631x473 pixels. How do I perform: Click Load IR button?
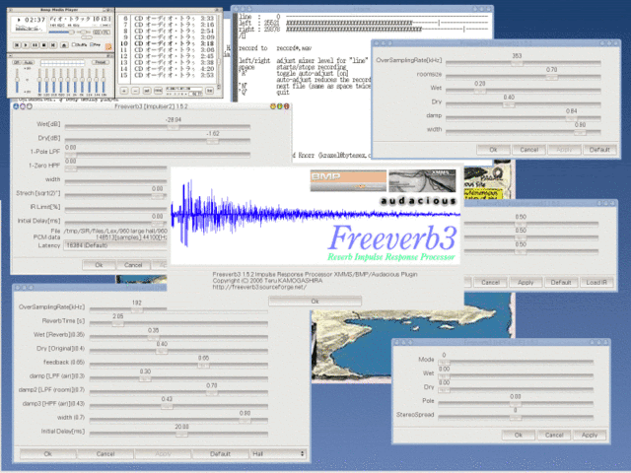(595, 282)
